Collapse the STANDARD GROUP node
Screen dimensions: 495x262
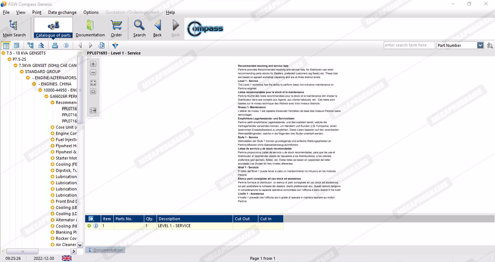tap(22, 72)
